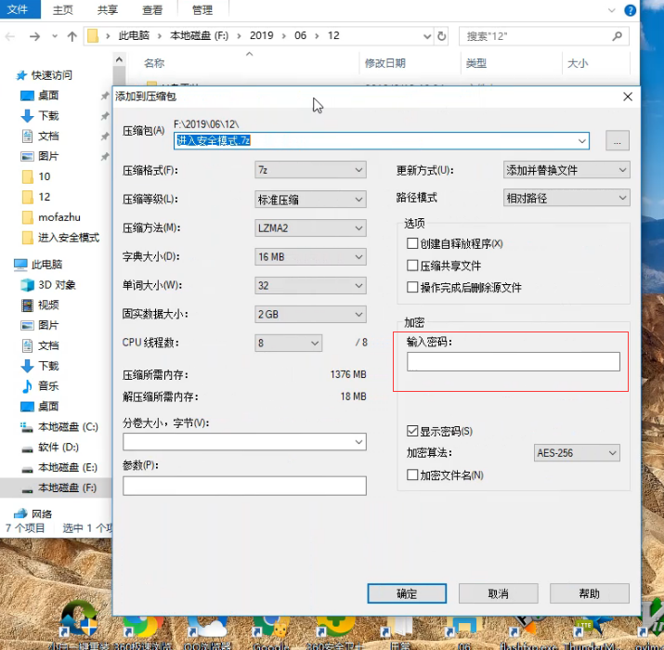Open the 文件 menu in Explorer
Screen dimensions: 664x650
tap(18, 10)
